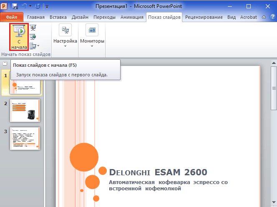
Task: Save the presentation via floppy disk icon
Action: [15, 7]
